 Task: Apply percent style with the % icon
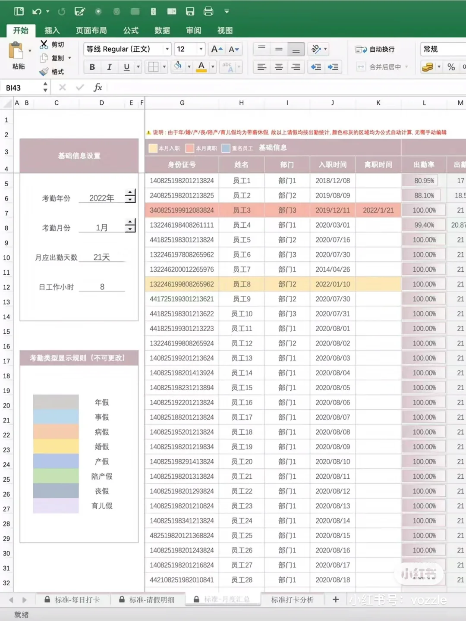pos(451,67)
